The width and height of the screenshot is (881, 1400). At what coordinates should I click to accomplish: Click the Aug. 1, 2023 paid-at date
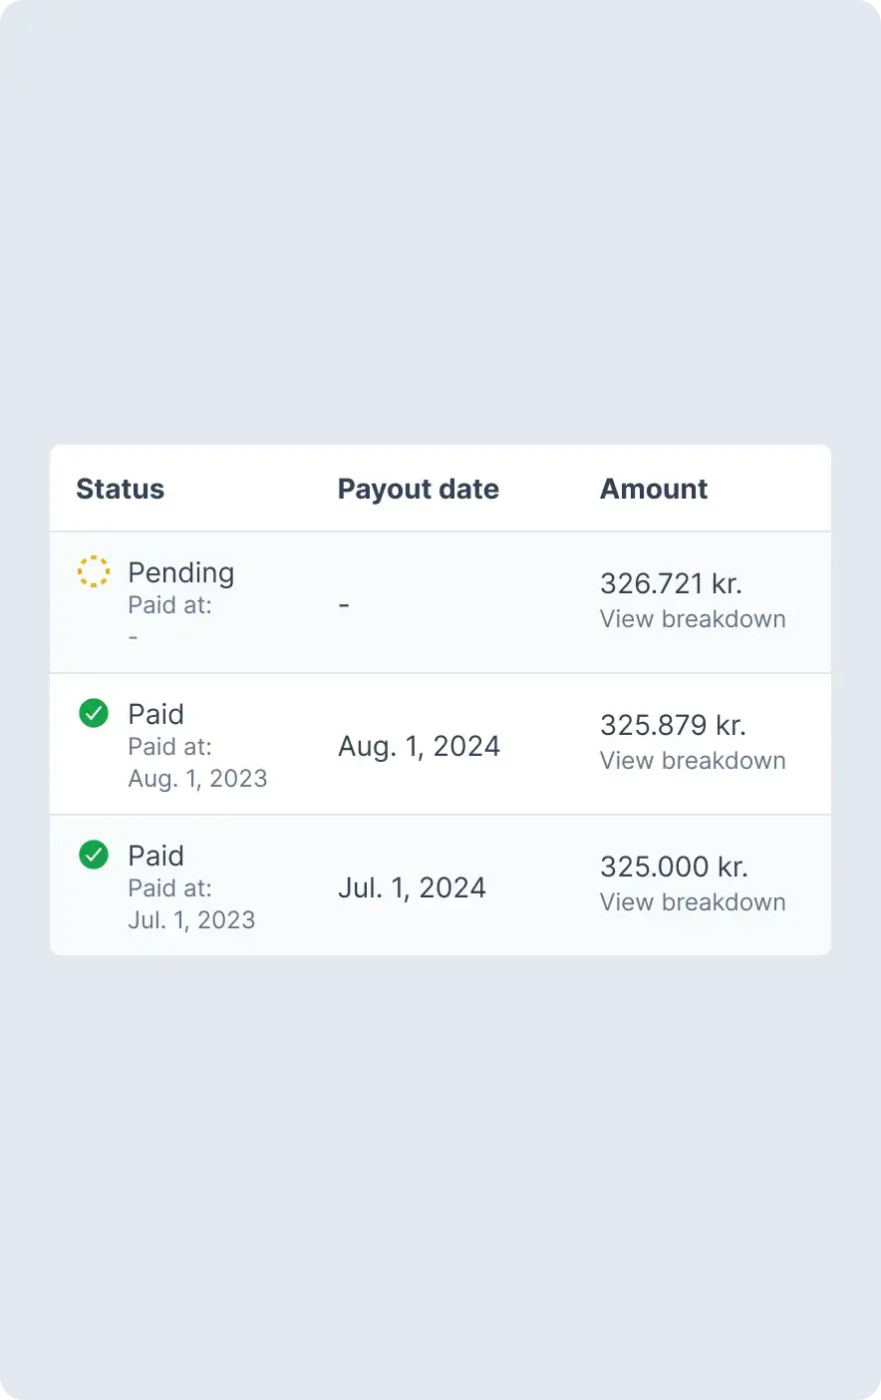197,779
